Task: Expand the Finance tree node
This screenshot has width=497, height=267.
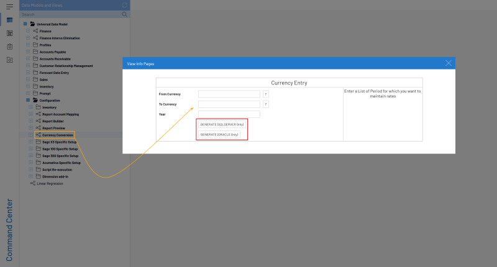Action: pyautogui.click(x=27, y=31)
